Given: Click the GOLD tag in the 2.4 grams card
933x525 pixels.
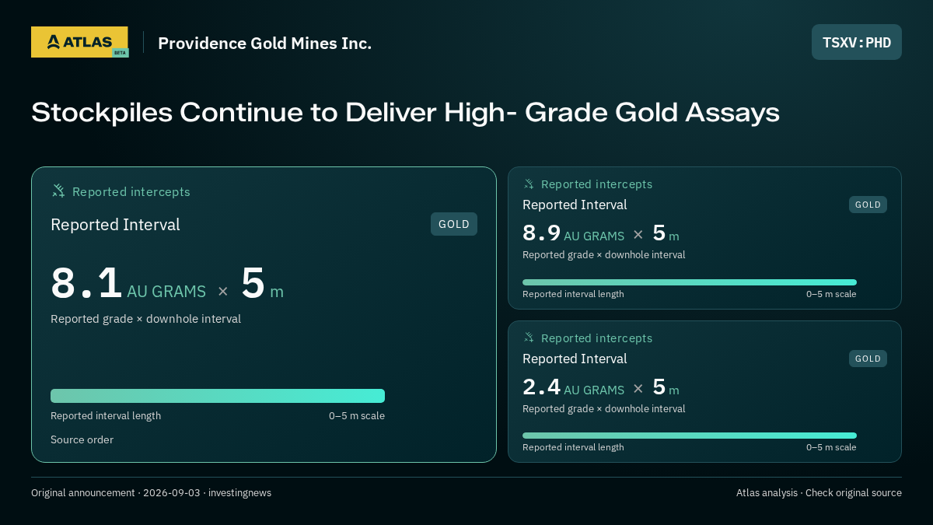Looking at the screenshot, I should coord(868,359).
